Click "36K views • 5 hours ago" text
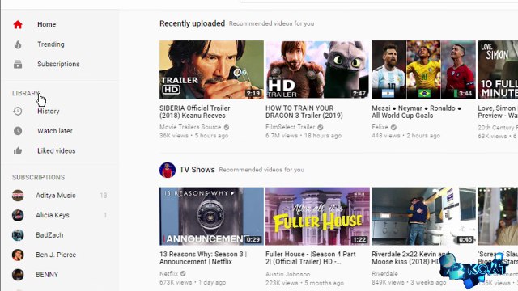Viewport: 518px width, 291px height. 194,136
